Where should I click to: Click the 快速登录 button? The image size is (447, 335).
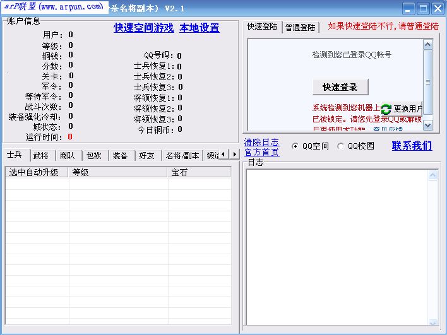[340, 87]
